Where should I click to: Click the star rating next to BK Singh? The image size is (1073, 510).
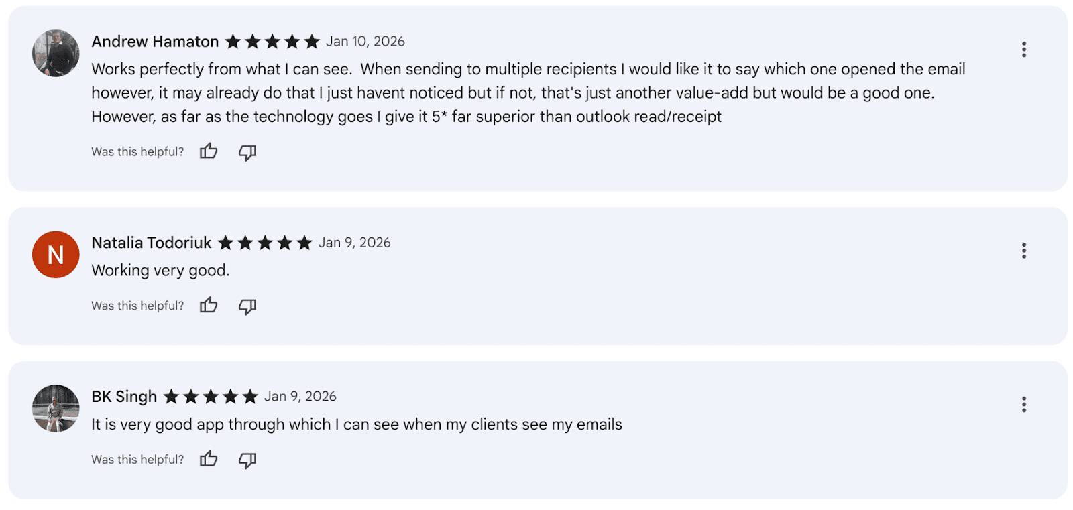pyautogui.click(x=211, y=397)
